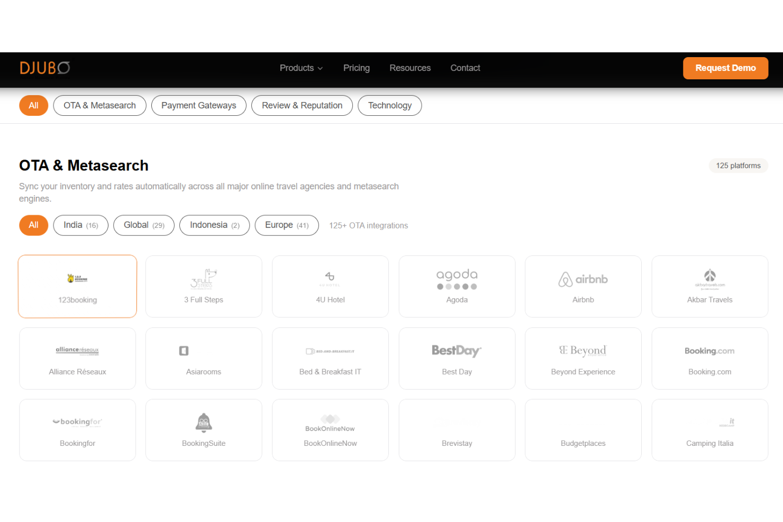Select the All region filter under OTA & Metasearch
The image size is (783, 522).
(34, 225)
